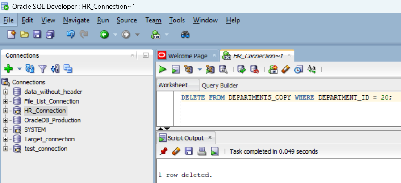Expand the File_List_Connection node

(6, 101)
